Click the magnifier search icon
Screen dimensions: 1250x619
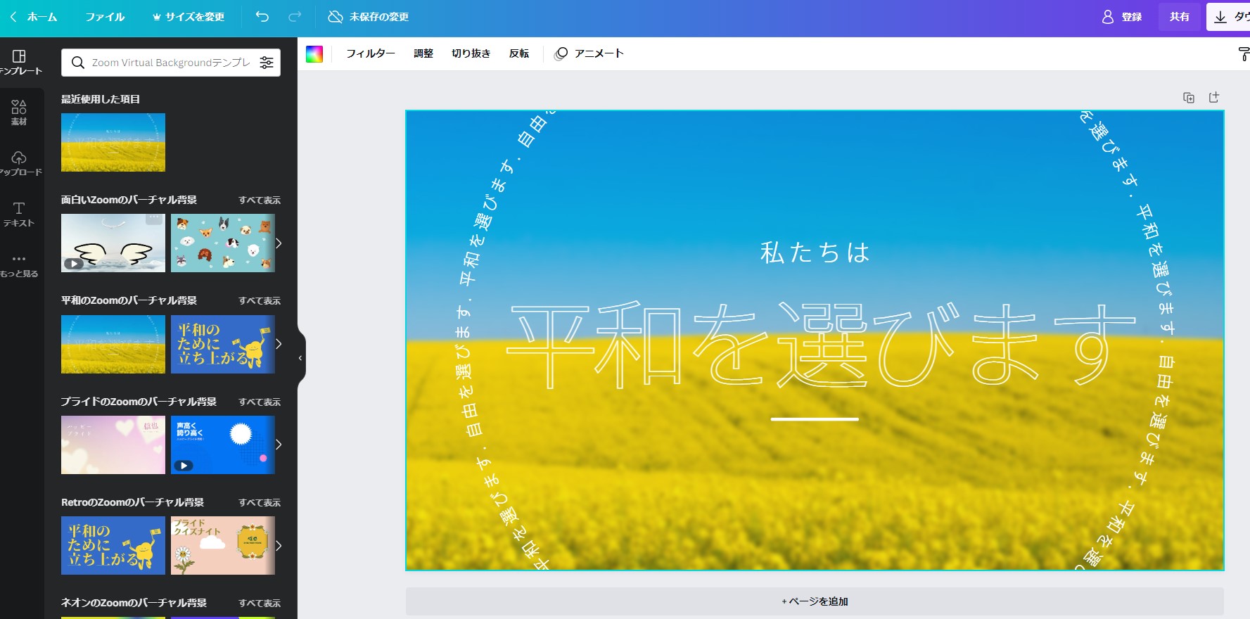(78, 63)
